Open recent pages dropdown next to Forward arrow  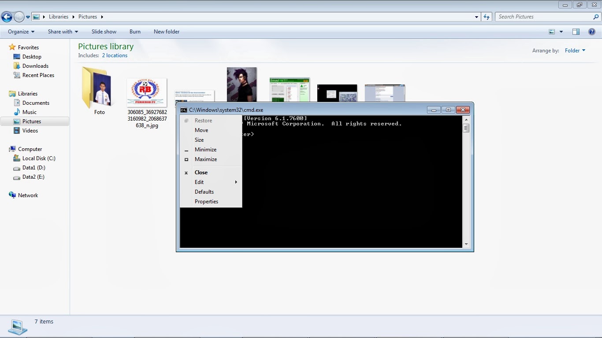[x=28, y=17]
